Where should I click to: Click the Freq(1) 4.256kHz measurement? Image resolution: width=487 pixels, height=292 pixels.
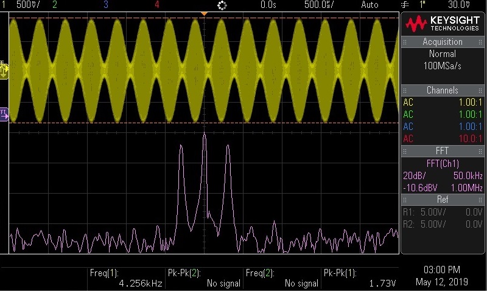tap(126, 278)
